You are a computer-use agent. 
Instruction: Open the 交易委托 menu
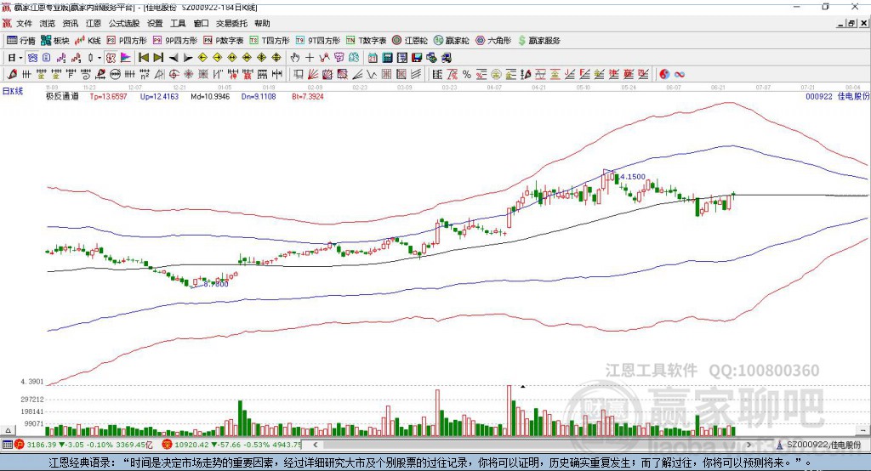pyautogui.click(x=231, y=23)
